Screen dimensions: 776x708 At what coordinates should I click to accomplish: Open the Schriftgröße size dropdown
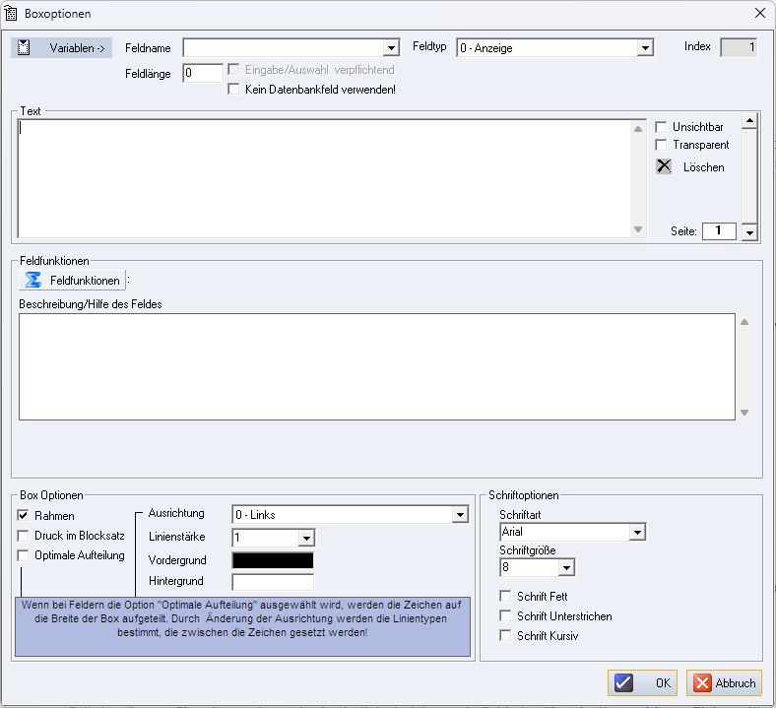565,567
